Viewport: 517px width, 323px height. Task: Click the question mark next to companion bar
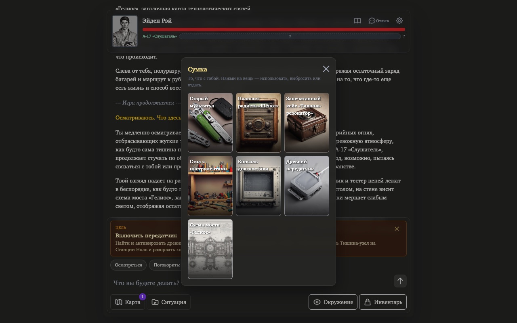click(x=404, y=36)
